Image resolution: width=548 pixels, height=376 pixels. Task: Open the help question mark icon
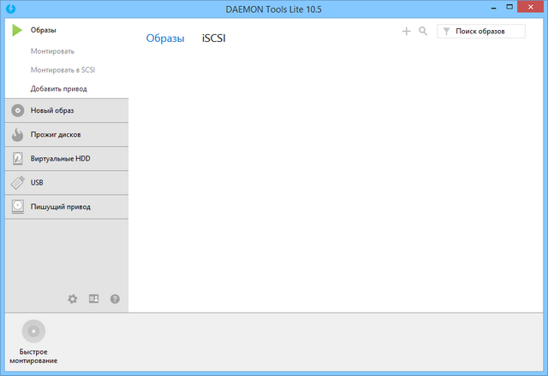pyautogui.click(x=115, y=299)
